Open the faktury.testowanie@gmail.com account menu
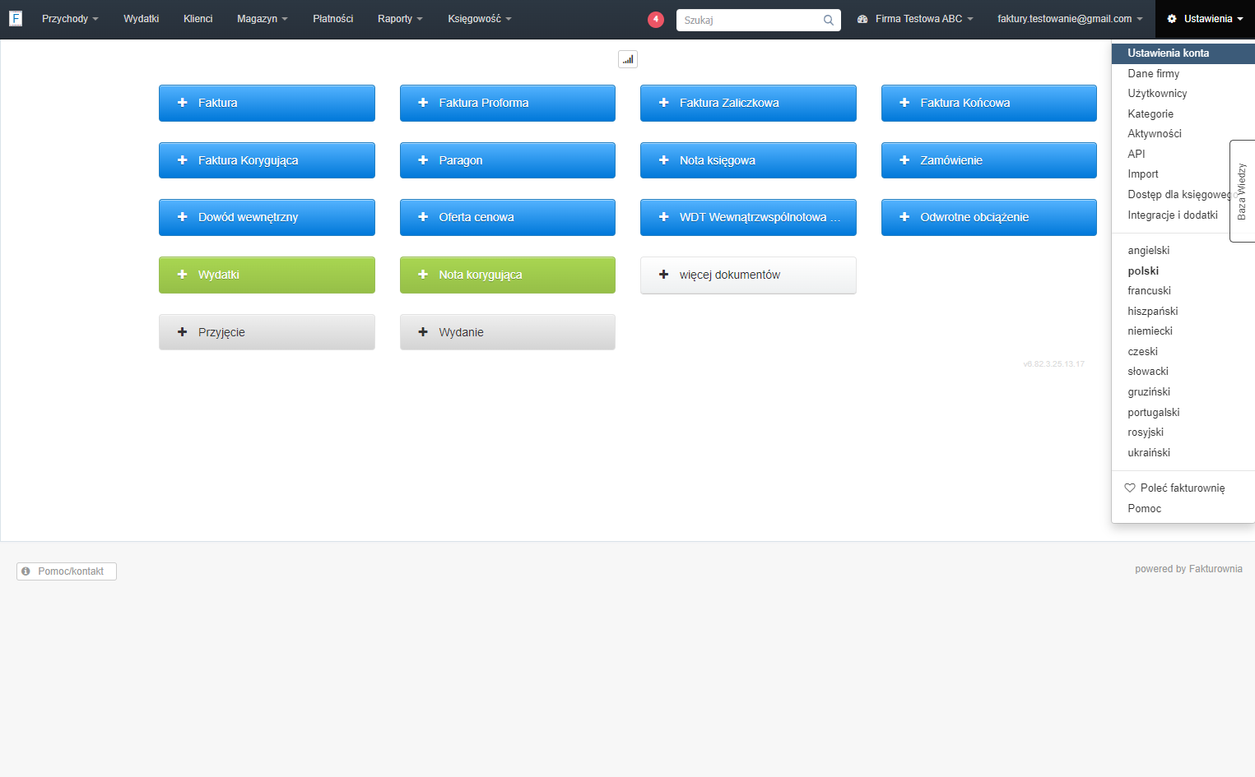 [x=1070, y=19]
